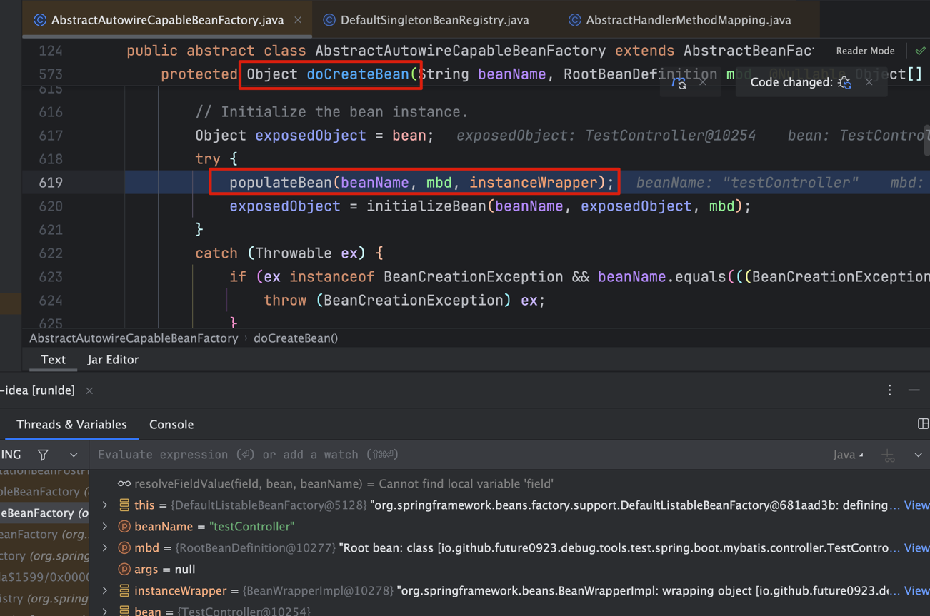Click the doCreateBean() breadcrumb
The width and height of the screenshot is (930, 616).
(296, 338)
